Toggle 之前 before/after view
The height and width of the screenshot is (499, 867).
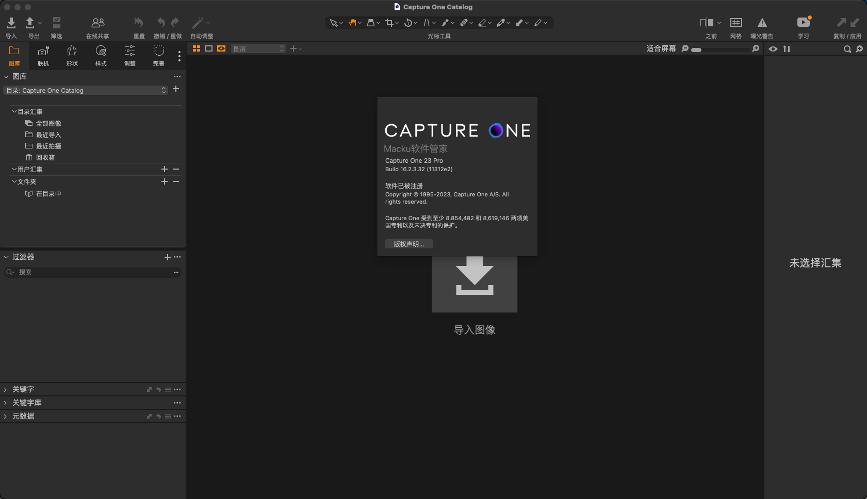(707, 23)
